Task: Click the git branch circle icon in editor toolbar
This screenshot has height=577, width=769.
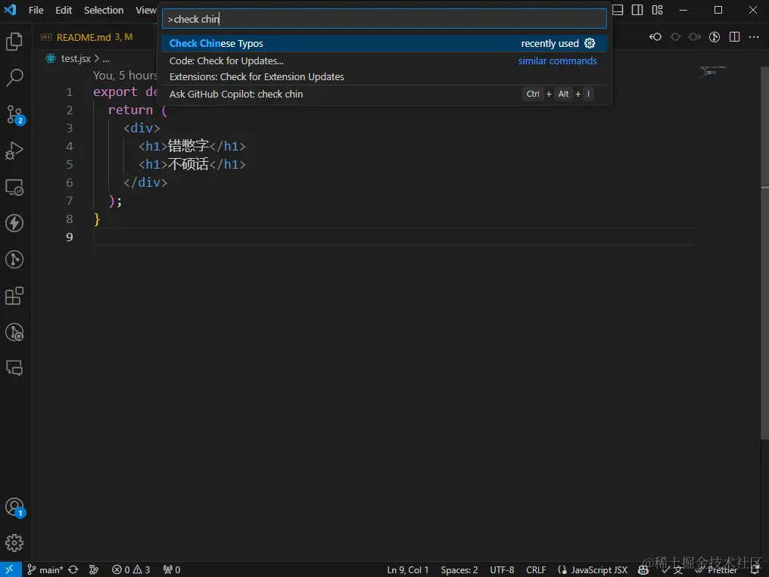Action: coord(715,37)
